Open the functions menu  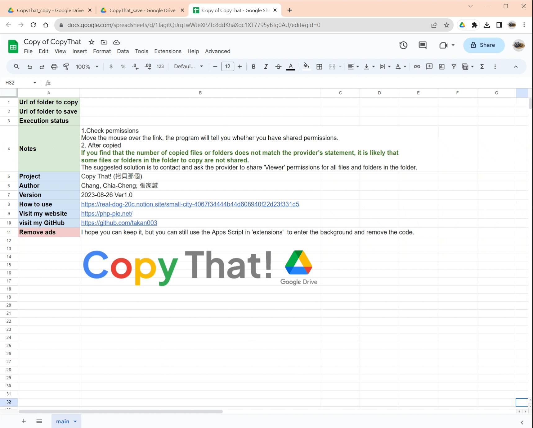click(x=482, y=66)
